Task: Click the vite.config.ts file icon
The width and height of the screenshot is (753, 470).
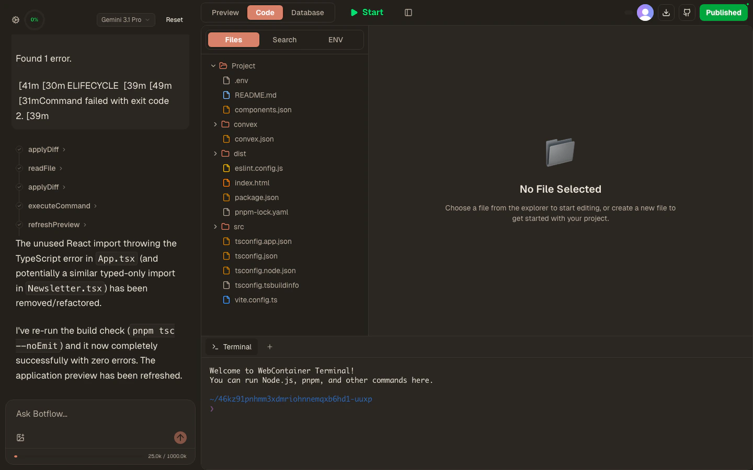Action: (226, 300)
